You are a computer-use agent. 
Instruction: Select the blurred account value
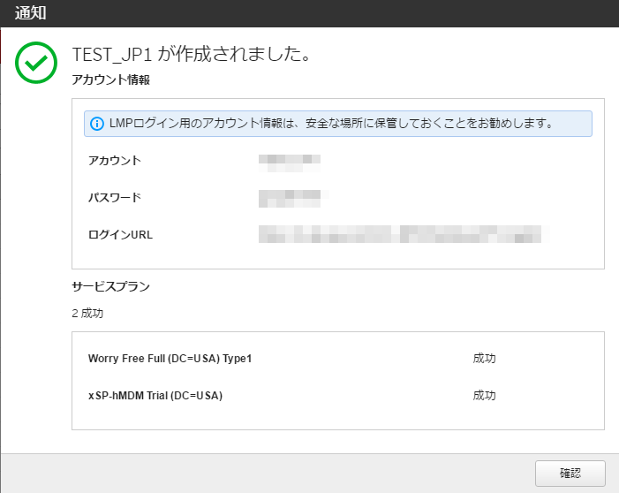(x=290, y=161)
